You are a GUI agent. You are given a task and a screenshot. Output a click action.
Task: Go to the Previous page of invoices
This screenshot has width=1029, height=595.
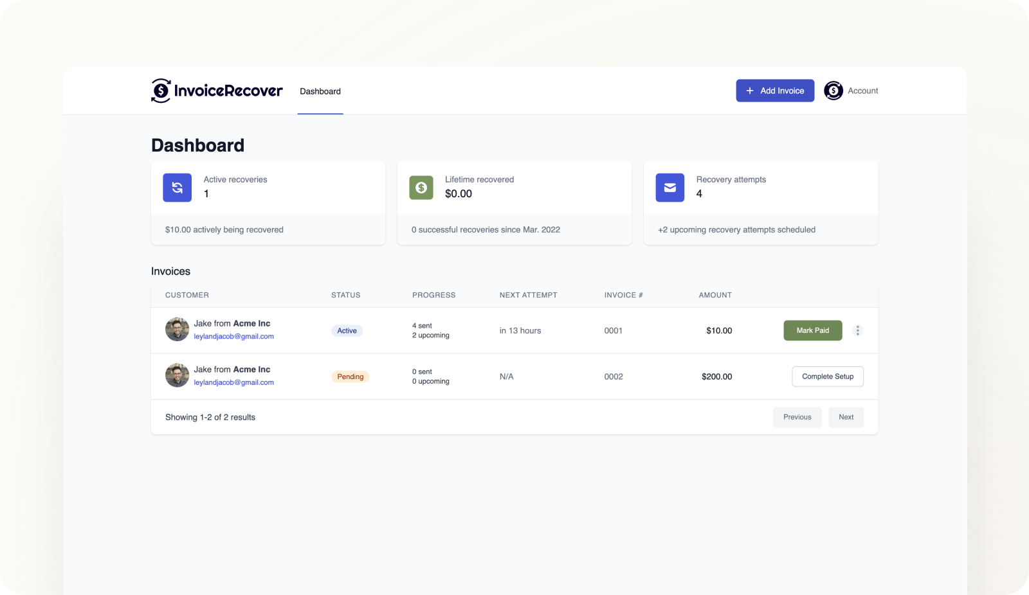[797, 417]
